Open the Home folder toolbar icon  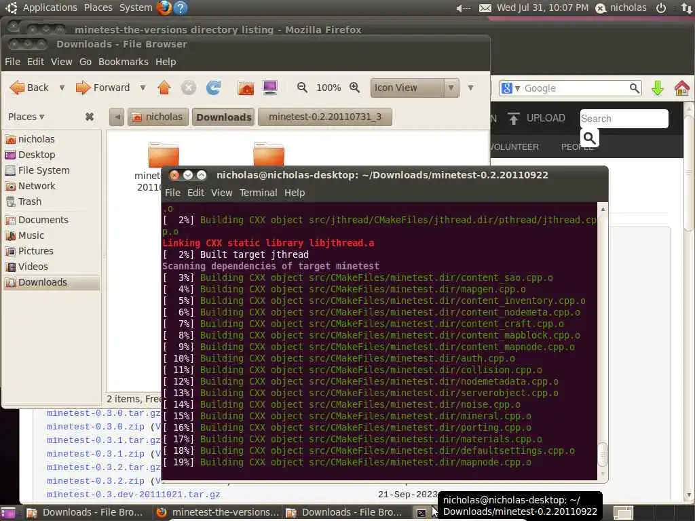tap(246, 88)
